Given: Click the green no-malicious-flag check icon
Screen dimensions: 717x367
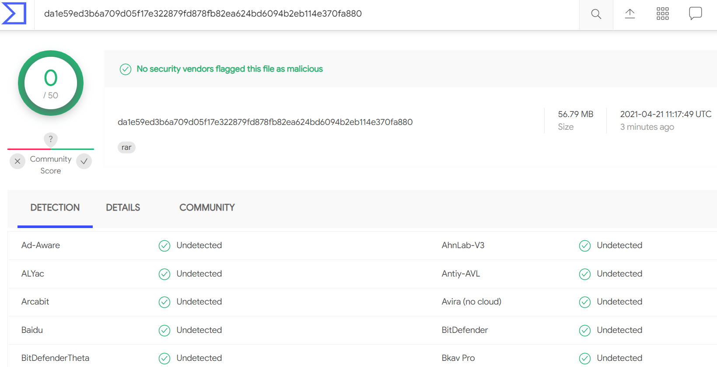Looking at the screenshot, I should coord(126,69).
